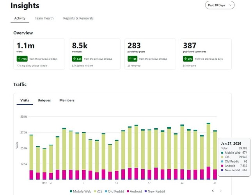Click the Jan 27 bar in chart
The height and width of the screenshot is (195, 252).
pos(215,156)
